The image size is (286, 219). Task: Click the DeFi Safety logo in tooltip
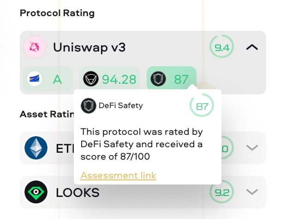pyautogui.click(x=88, y=106)
